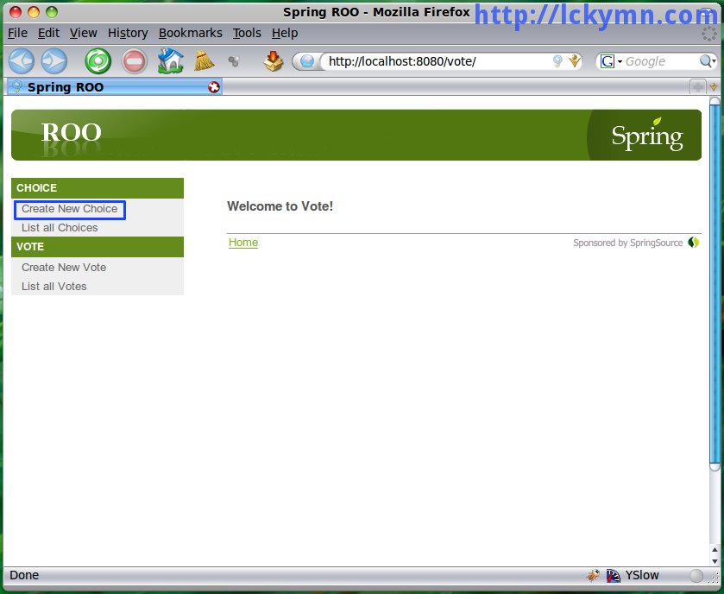Click the search magnifier icon
The image size is (724, 594).
706,61
